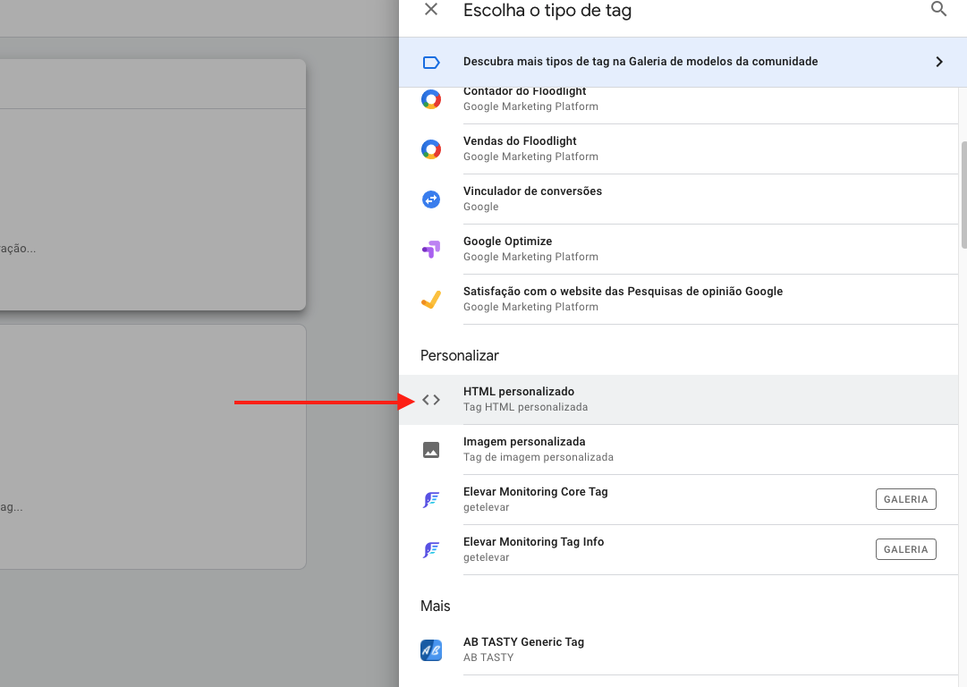Open the community gallery banner text
Image resolution: width=967 pixels, height=687 pixels.
coord(640,62)
